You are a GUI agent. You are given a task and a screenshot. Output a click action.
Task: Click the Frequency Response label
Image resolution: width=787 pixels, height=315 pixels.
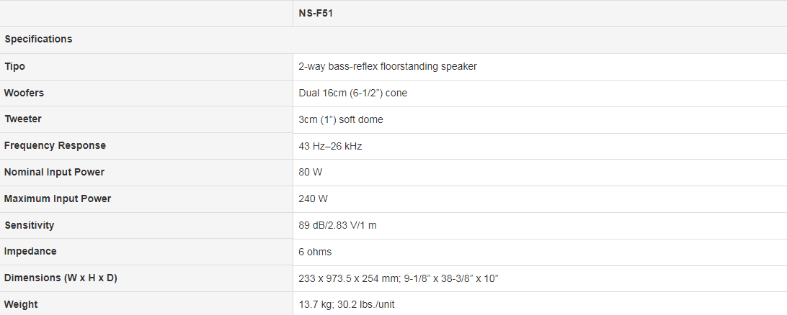[x=55, y=146]
